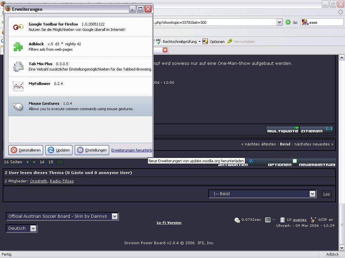Click the Multiquote button

(283, 130)
